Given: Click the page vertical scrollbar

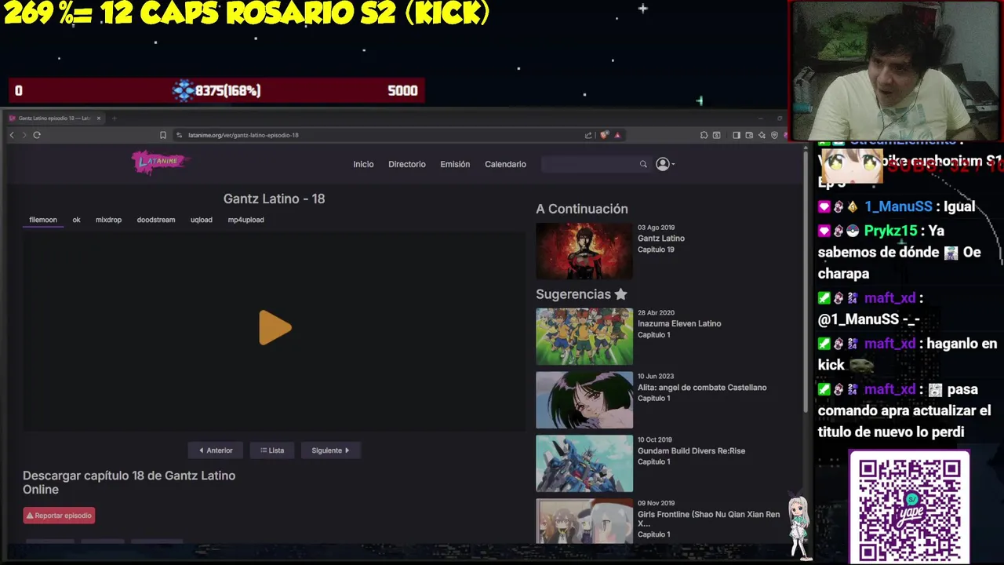Looking at the screenshot, I should [805, 282].
